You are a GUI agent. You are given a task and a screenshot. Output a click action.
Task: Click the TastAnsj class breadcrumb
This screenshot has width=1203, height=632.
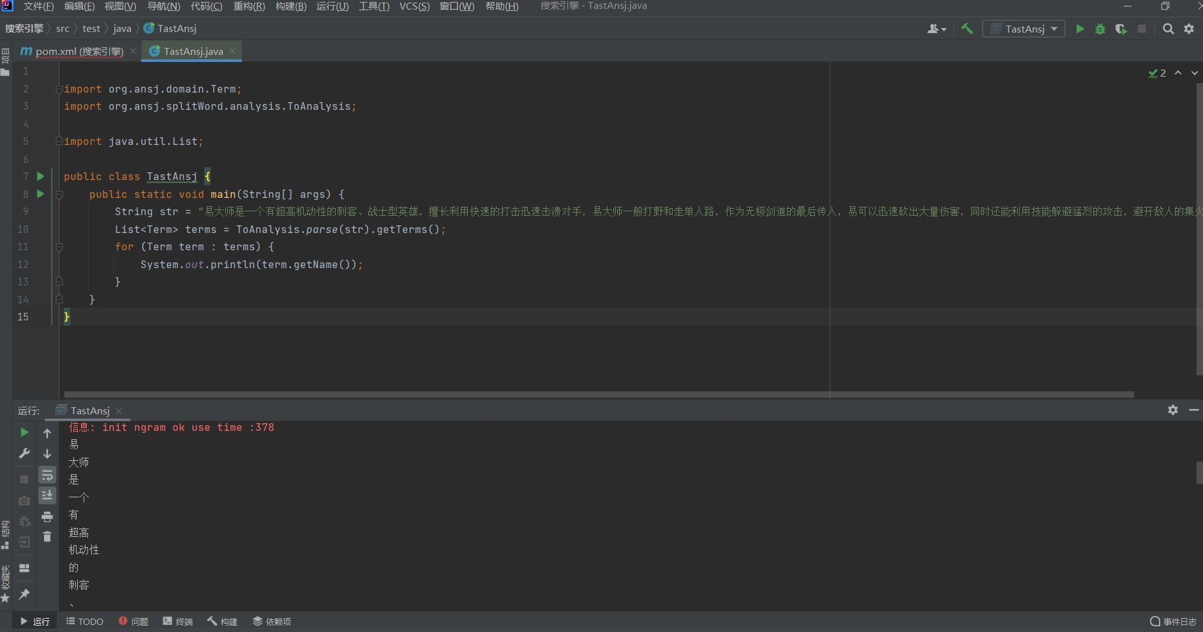[x=170, y=29]
